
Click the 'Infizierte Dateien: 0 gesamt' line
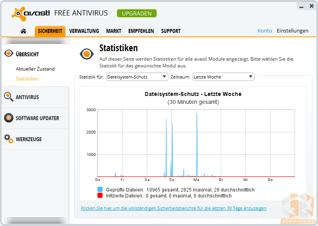pyautogui.click(x=169, y=196)
